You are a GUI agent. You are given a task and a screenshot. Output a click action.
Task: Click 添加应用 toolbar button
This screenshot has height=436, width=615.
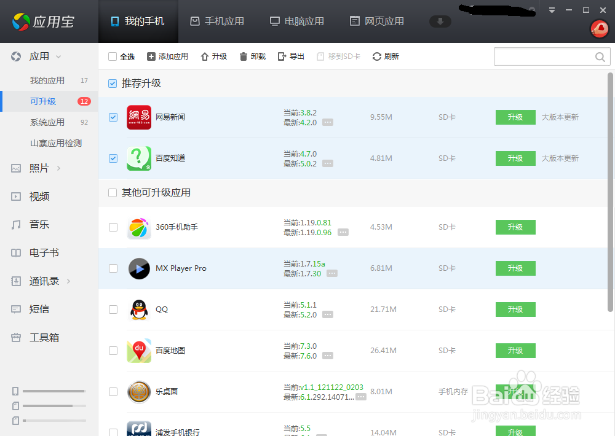167,56
